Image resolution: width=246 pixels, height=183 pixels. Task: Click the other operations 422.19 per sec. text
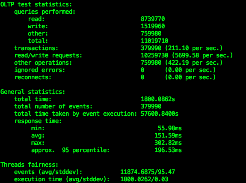tap(194, 63)
